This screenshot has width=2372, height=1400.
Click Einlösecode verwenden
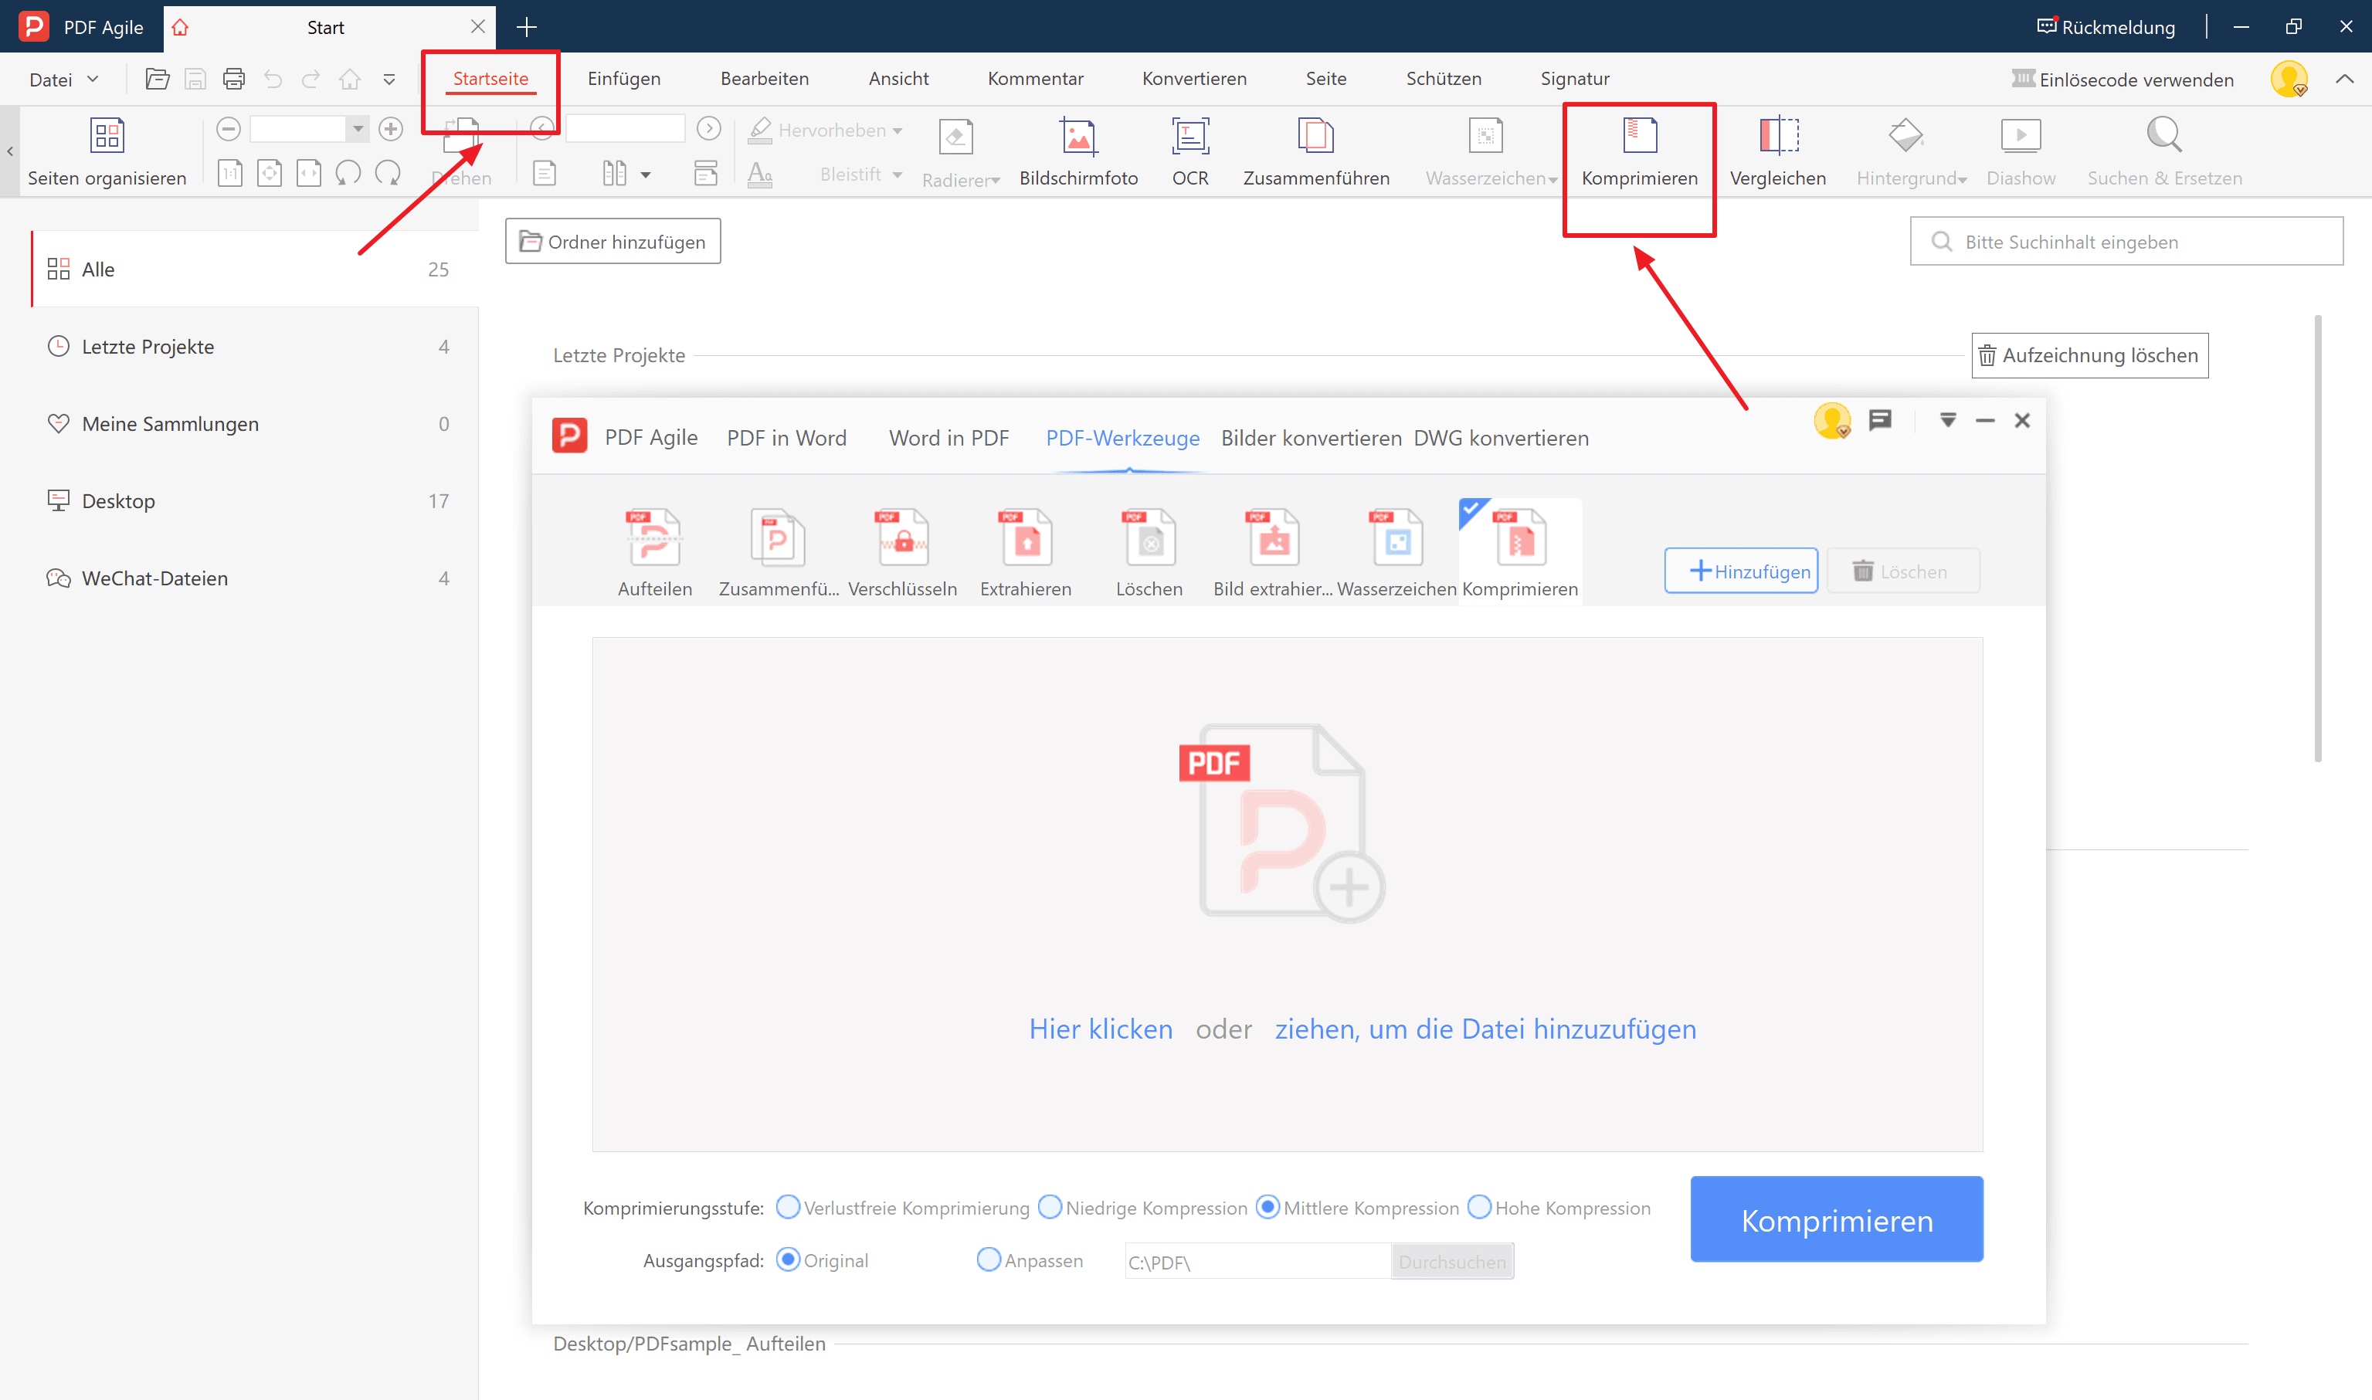click(x=2123, y=80)
